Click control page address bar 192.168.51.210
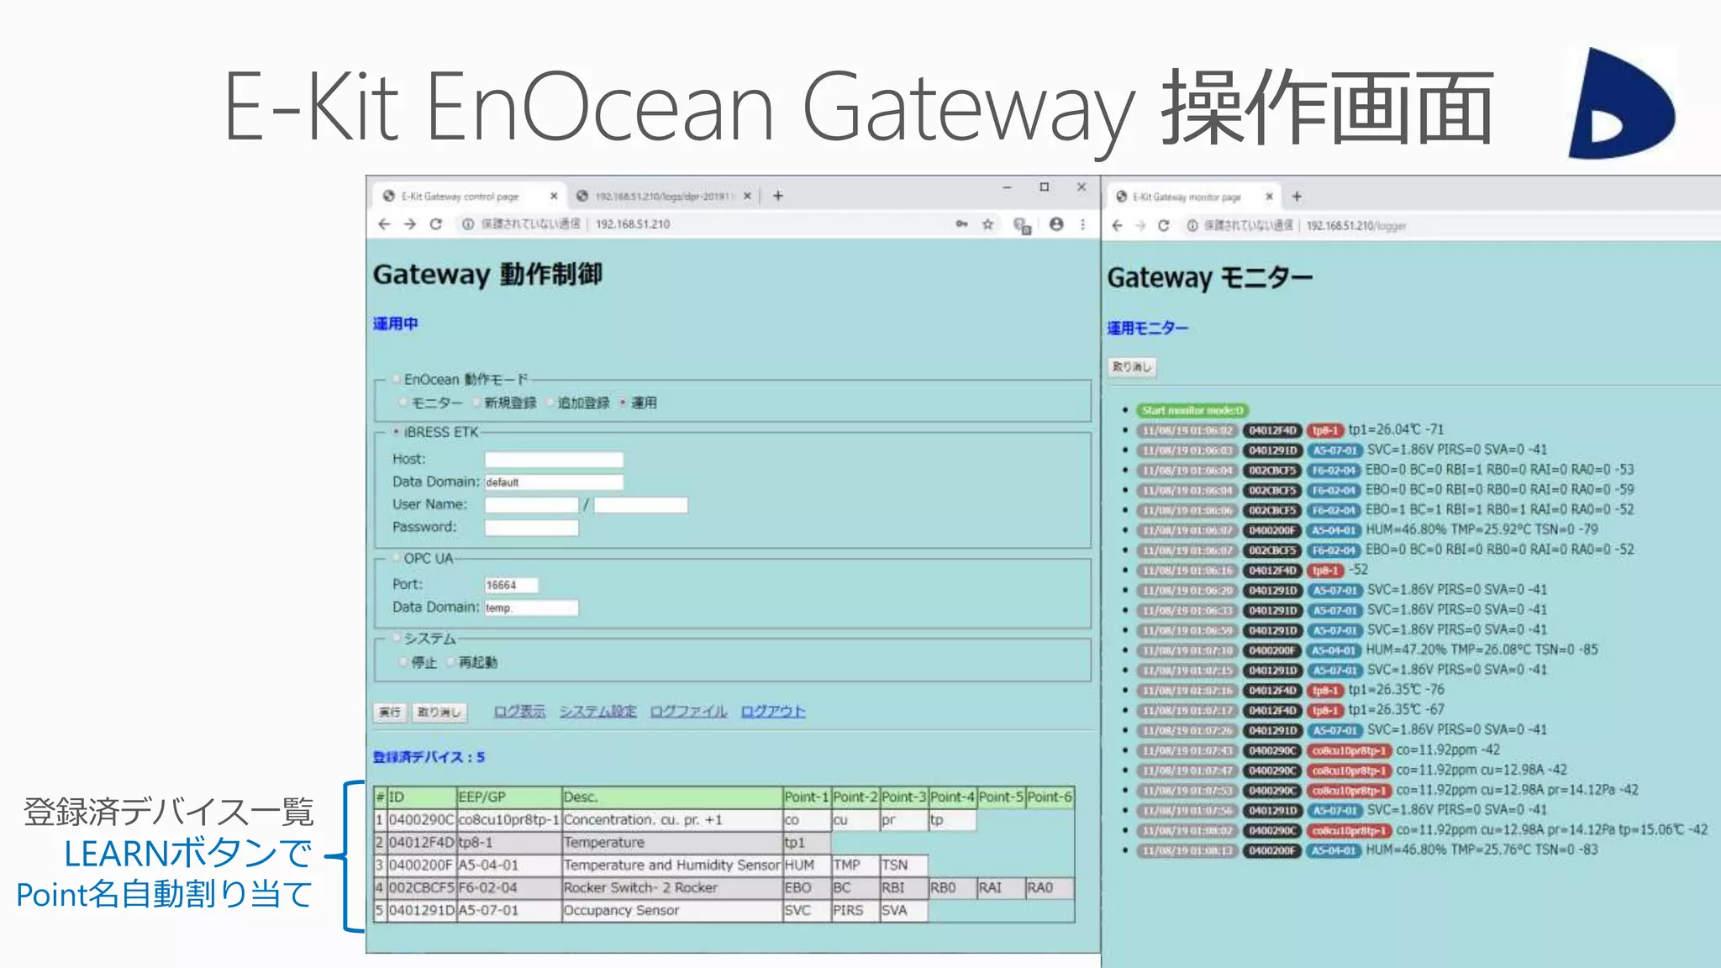This screenshot has width=1721, height=968. coord(633,224)
